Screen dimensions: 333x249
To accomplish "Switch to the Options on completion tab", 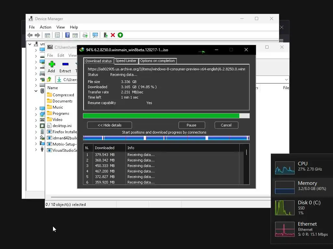I will (x=157, y=61).
